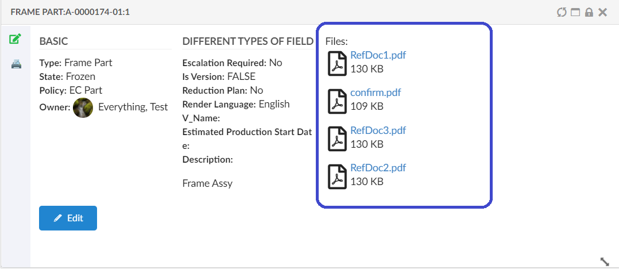Open the RefDoc2.pdf file link
Viewport: 619px width, 269px height.
click(x=378, y=168)
